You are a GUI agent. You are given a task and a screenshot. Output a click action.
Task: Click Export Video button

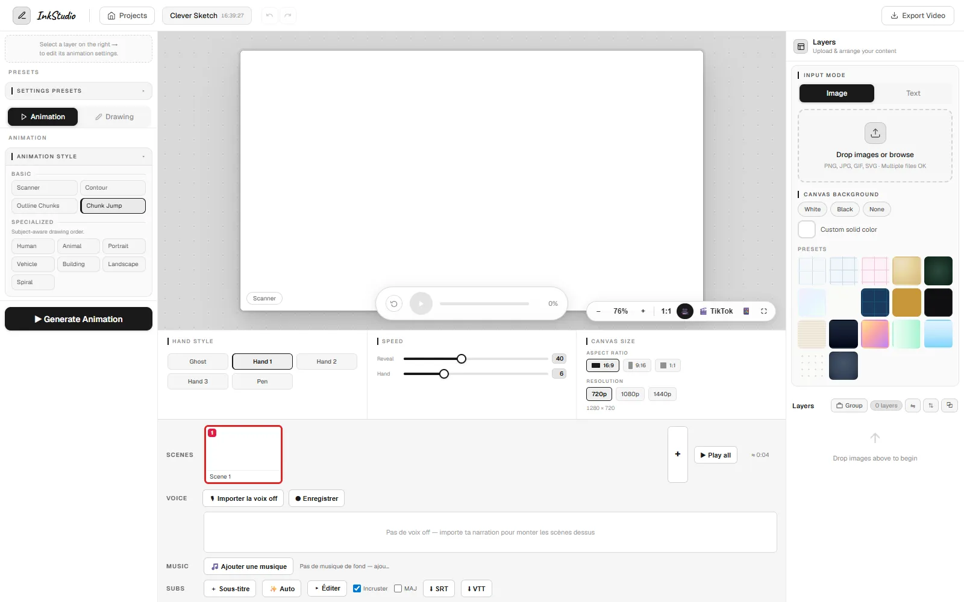(918, 16)
